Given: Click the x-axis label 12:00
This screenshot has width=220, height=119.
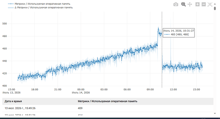Looking at the screenshot, I should pos(173,89).
